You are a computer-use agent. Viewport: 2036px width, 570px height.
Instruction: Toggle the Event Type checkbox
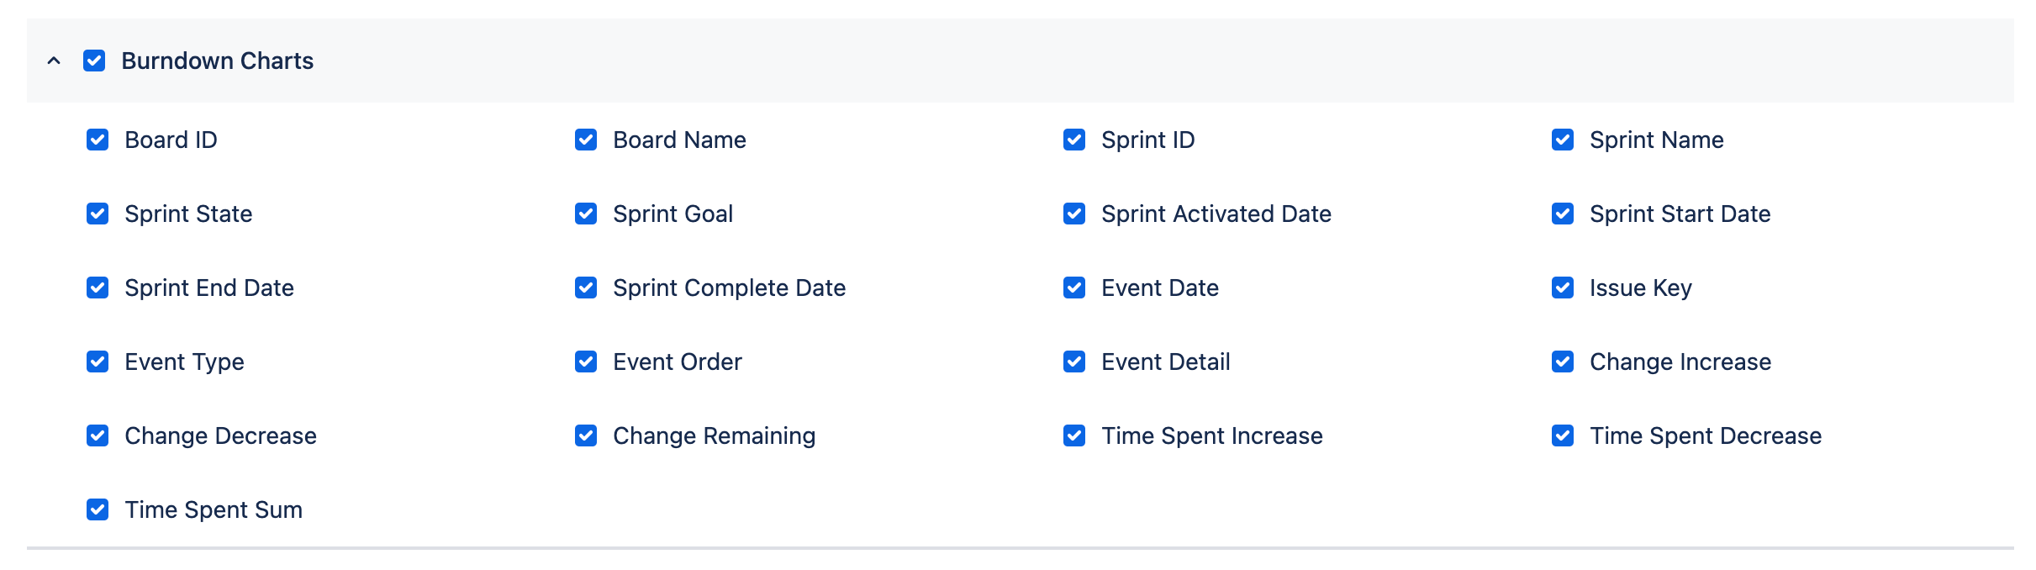click(x=98, y=362)
